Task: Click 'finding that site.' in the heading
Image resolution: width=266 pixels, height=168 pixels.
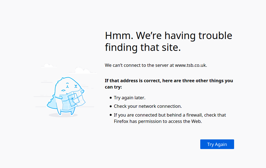Action: (143, 47)
